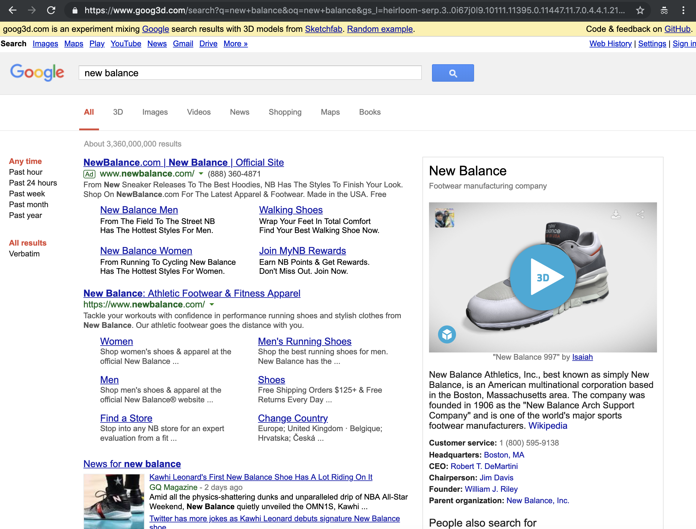
Task: Open the Settings link
Action: (652, 44)
